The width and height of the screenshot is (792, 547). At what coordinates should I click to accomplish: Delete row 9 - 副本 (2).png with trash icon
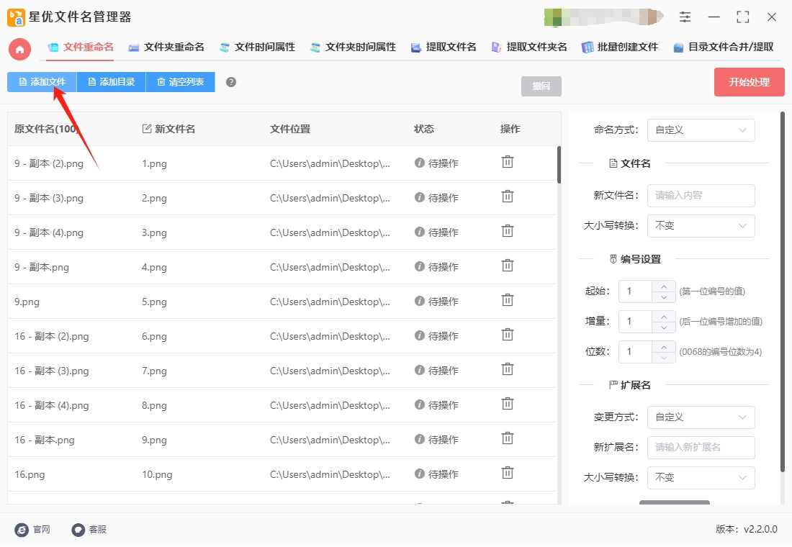507,162
